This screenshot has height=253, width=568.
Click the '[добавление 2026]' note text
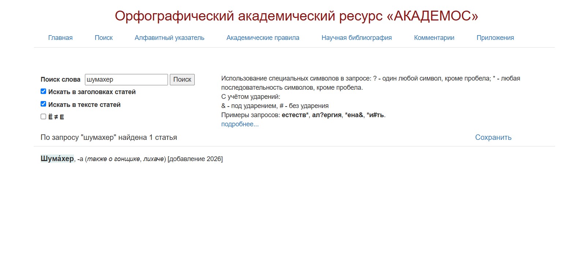click(195, 159)
